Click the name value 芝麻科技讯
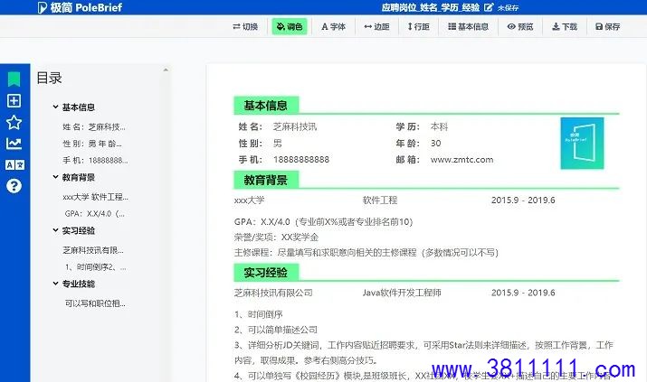 coord(295,126)
